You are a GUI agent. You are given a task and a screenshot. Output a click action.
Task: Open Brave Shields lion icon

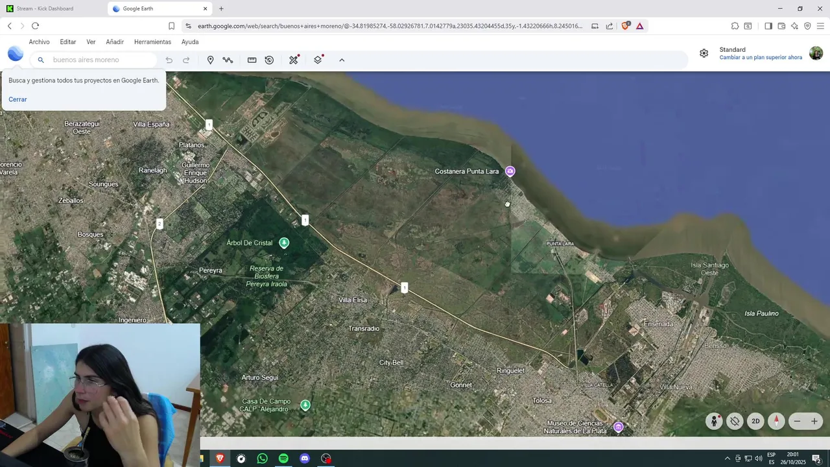pyautogui.click(x=626, y=26)
